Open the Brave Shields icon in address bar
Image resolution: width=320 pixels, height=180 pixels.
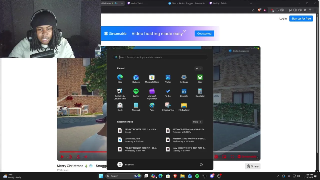259,10
